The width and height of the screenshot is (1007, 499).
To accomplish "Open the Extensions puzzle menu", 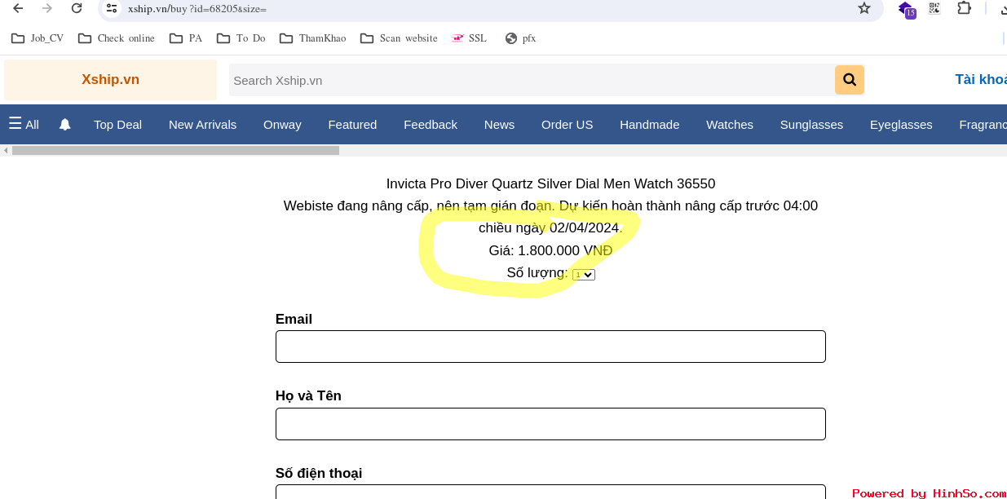I will click(x=964, y=8).
